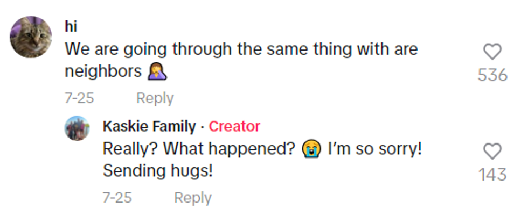Screen dimensions: 528x216
Task: Click the 7-25 date under creator's reply
Action: (x=117, y=198)
